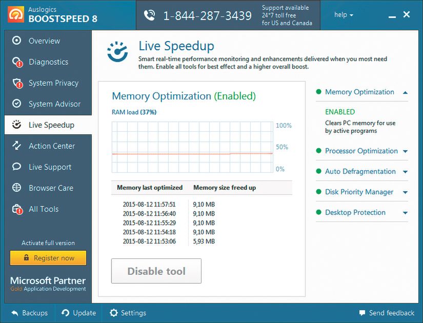Go to the Diagnostics section
Screen dimensions: 423x323
48,62
